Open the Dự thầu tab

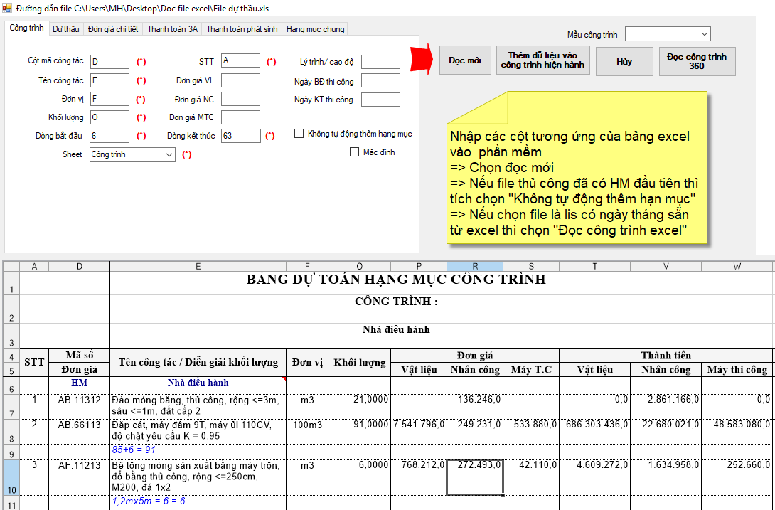(65, 29)
